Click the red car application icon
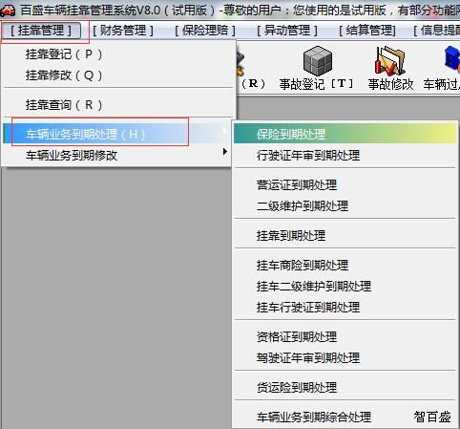This screenshot has width=460, height=429. tap(8, 10)
